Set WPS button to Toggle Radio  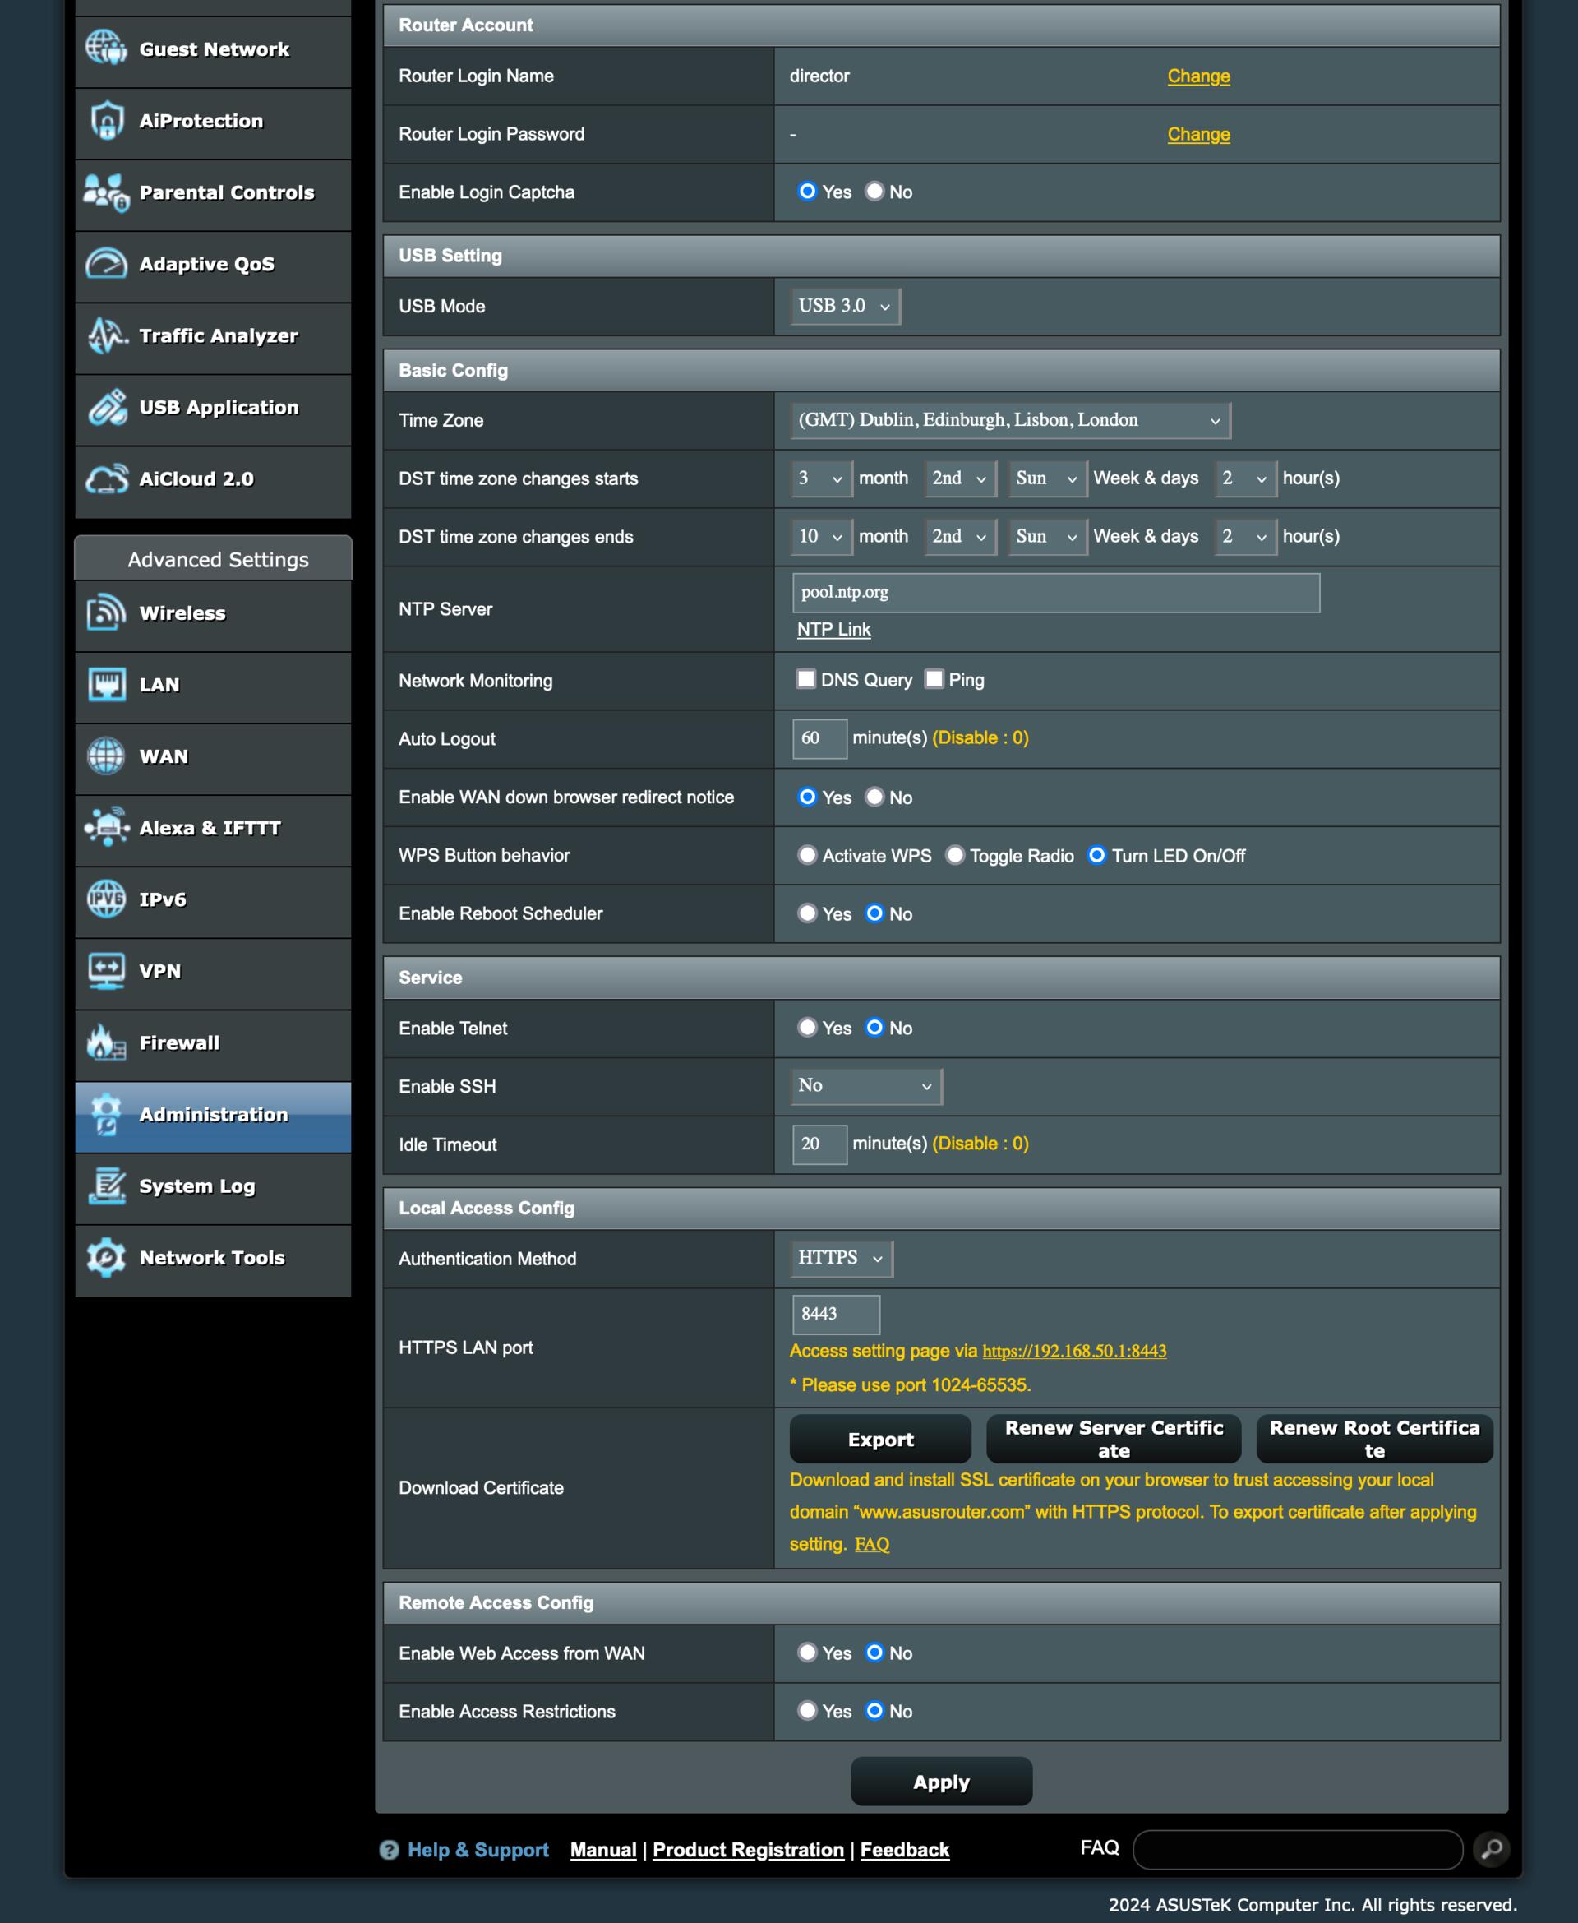954,856
